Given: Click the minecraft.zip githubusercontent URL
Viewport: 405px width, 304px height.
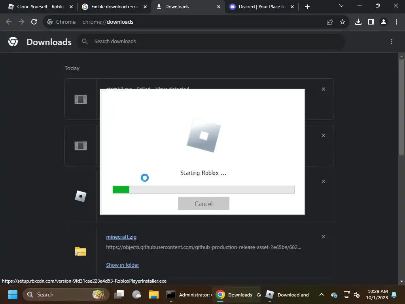Looking at the screenshot, I should [204, 247].
